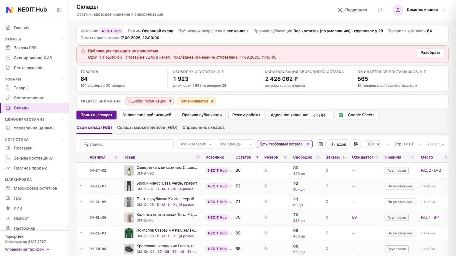Open Заказы FBS in the sidebar
Viewport: 456px width, 256px height.
[x=34, y=48]
